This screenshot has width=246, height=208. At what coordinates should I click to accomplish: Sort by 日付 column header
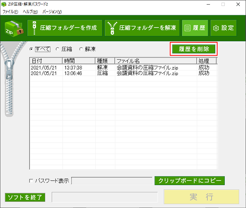pyautogui.click(x=46, y=61)
